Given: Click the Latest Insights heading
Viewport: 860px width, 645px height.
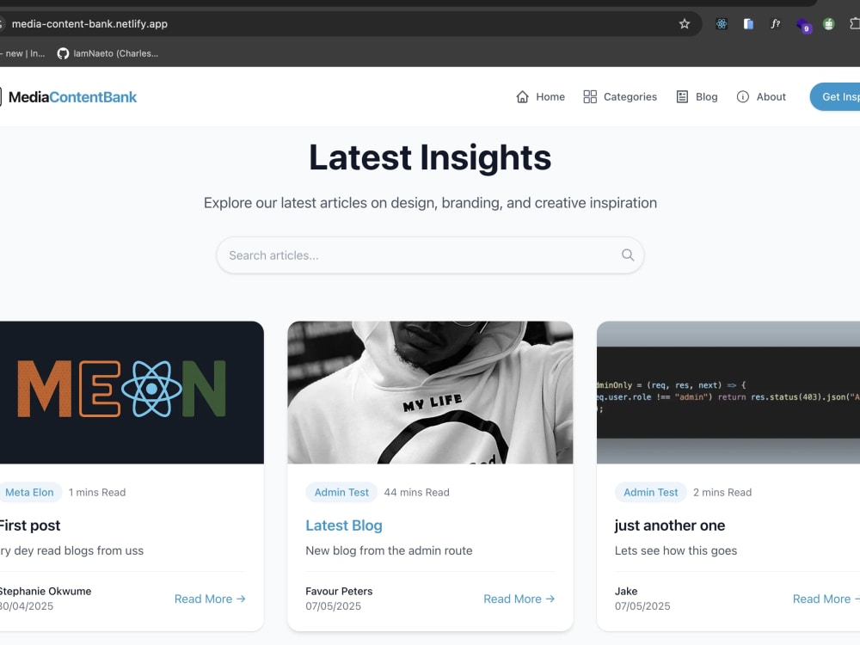Looking at the screenshot, I should (430, 157).
